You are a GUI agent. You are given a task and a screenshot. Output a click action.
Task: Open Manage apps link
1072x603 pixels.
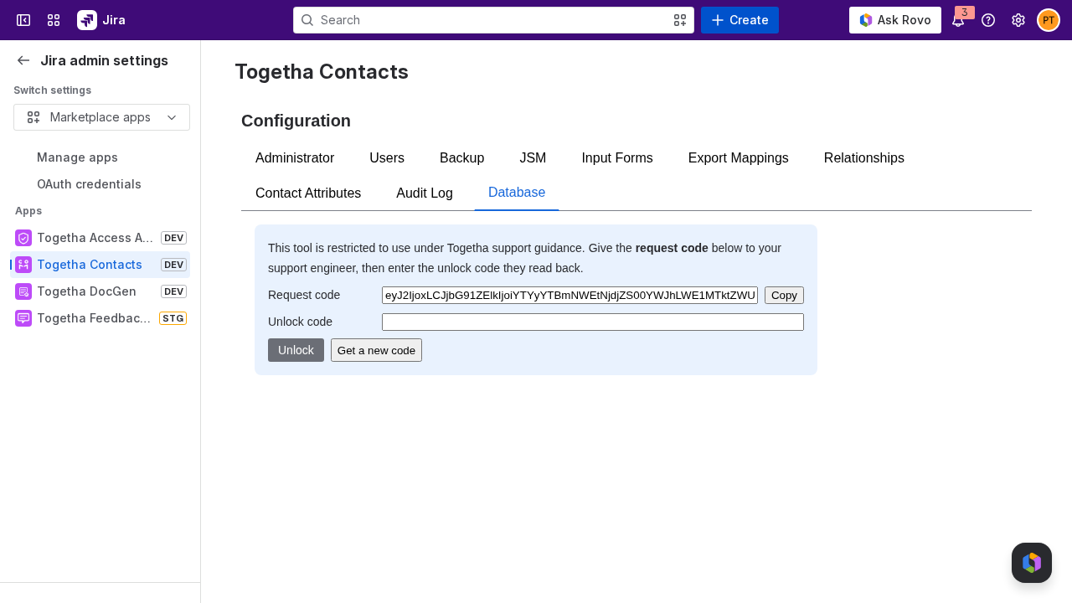coord(77,157)
